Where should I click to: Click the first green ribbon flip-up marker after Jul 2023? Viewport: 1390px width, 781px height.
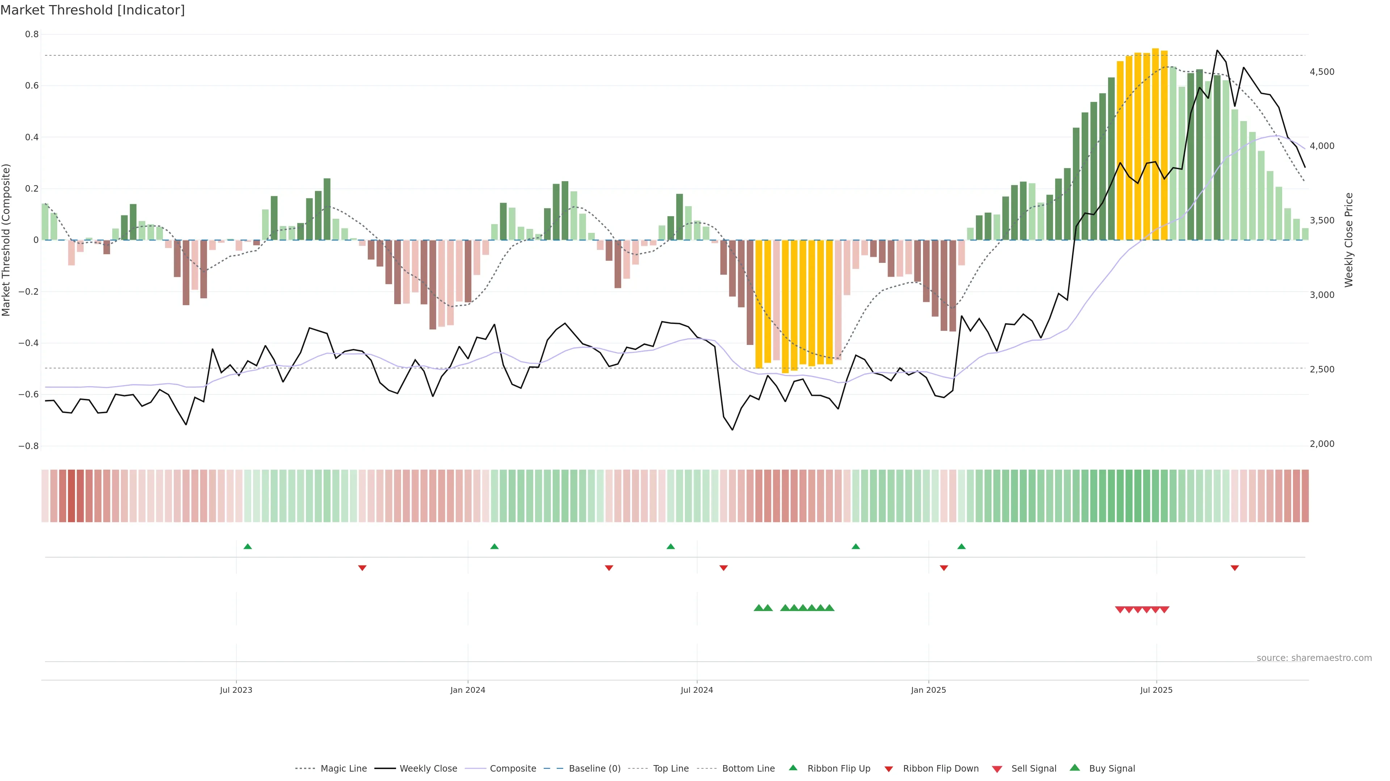248,547
